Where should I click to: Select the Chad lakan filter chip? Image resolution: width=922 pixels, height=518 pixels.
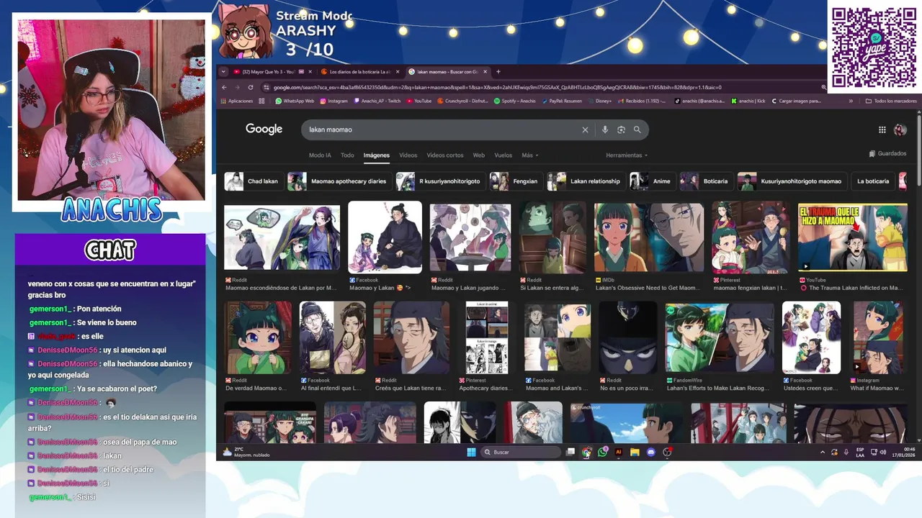tap(252, 181)
